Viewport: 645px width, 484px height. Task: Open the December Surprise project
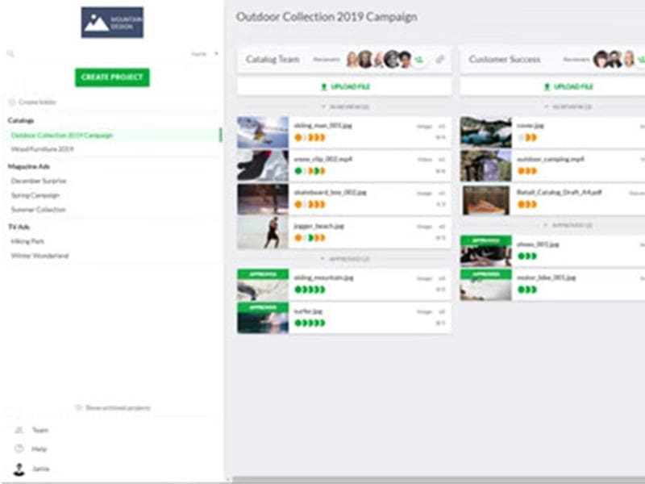[x=38, y=181]
